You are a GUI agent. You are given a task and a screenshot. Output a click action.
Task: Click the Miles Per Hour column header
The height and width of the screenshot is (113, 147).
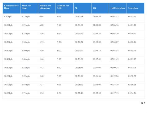click(x=29, y=8)
